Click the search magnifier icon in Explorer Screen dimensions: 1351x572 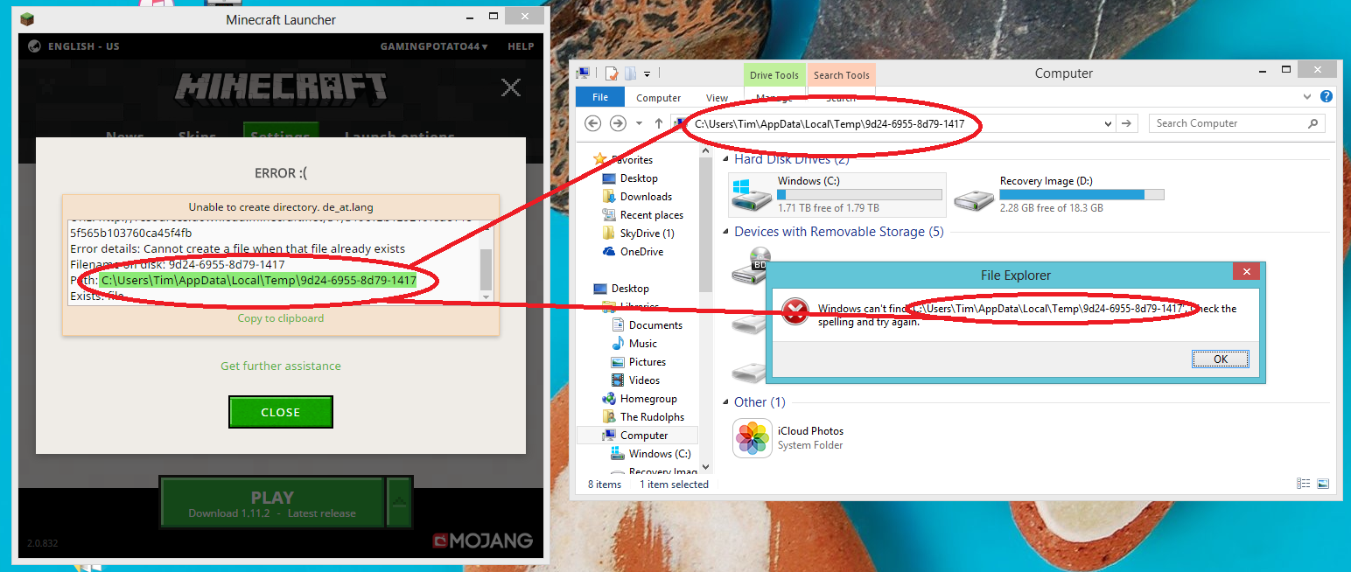coord(1313,123)
